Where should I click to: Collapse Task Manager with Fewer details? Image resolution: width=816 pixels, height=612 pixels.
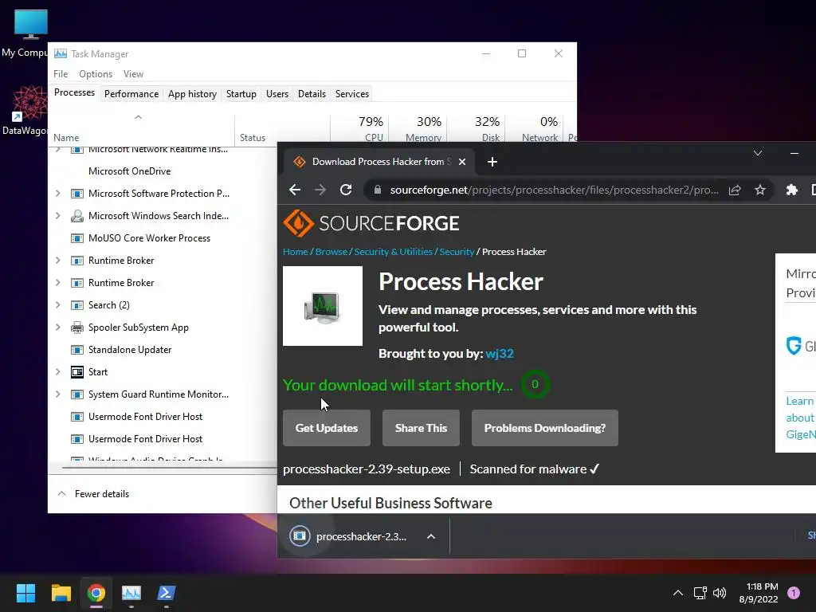pos(93,494)
